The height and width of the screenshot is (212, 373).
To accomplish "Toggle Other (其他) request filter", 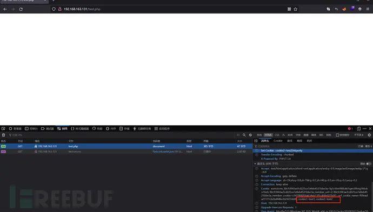I will point(329,135).
